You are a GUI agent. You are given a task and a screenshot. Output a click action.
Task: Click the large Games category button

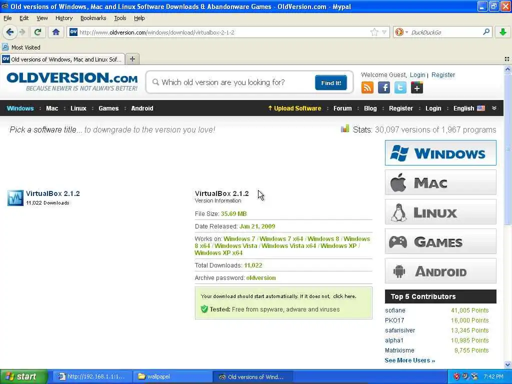[440, 241]
